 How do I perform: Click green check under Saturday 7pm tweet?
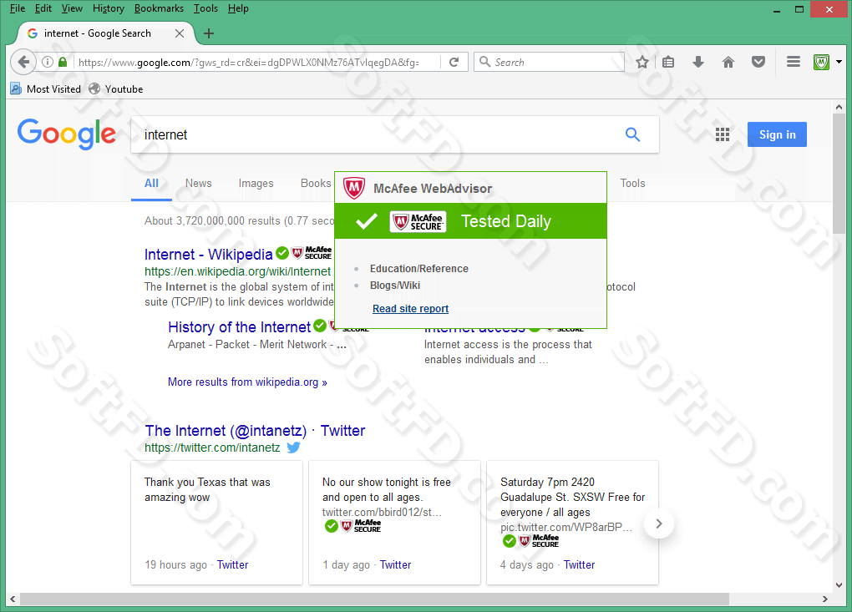coord(510,541)
